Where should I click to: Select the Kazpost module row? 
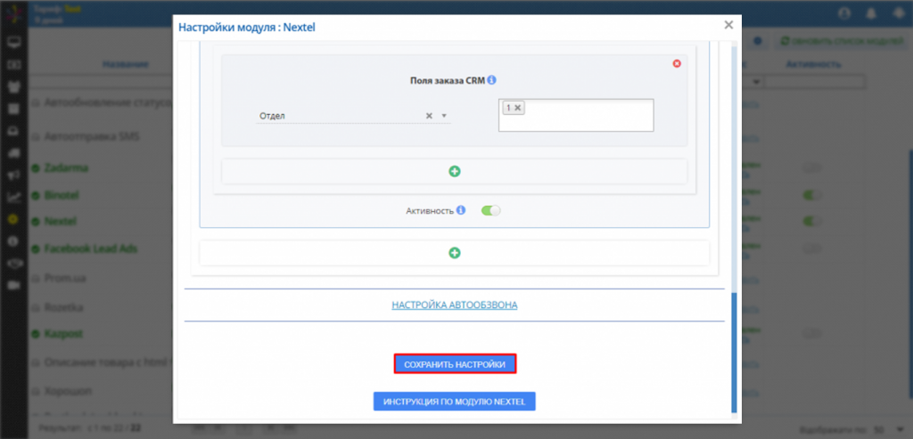tap(63, 334)
